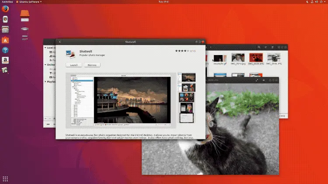The width and height of the screenshot is (328, 184).
Task: Select the third Shotwell screenshot thumbnail
Action: click(187, 97)
